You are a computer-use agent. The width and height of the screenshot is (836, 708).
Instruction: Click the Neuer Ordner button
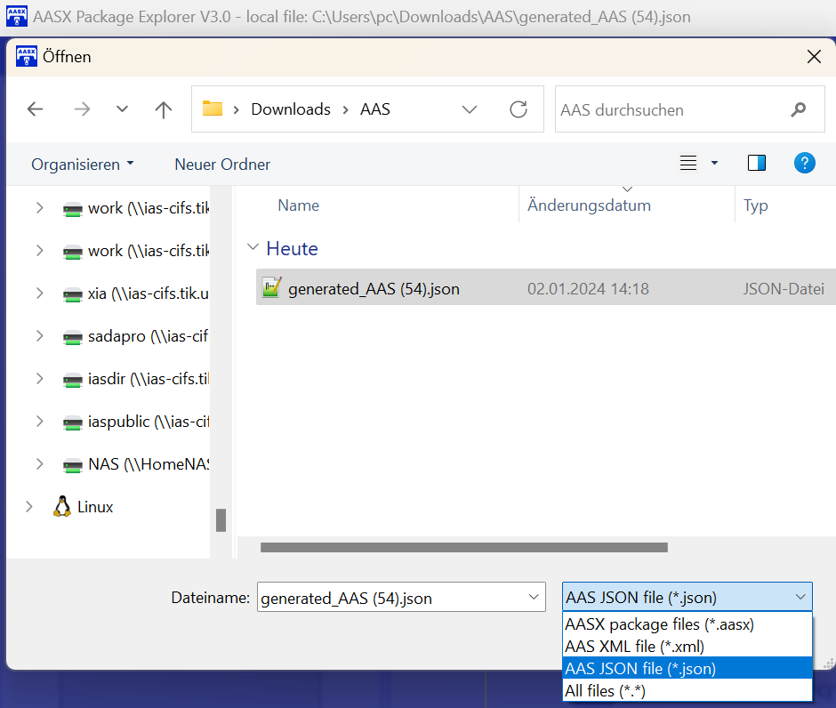tap(222, 165)
